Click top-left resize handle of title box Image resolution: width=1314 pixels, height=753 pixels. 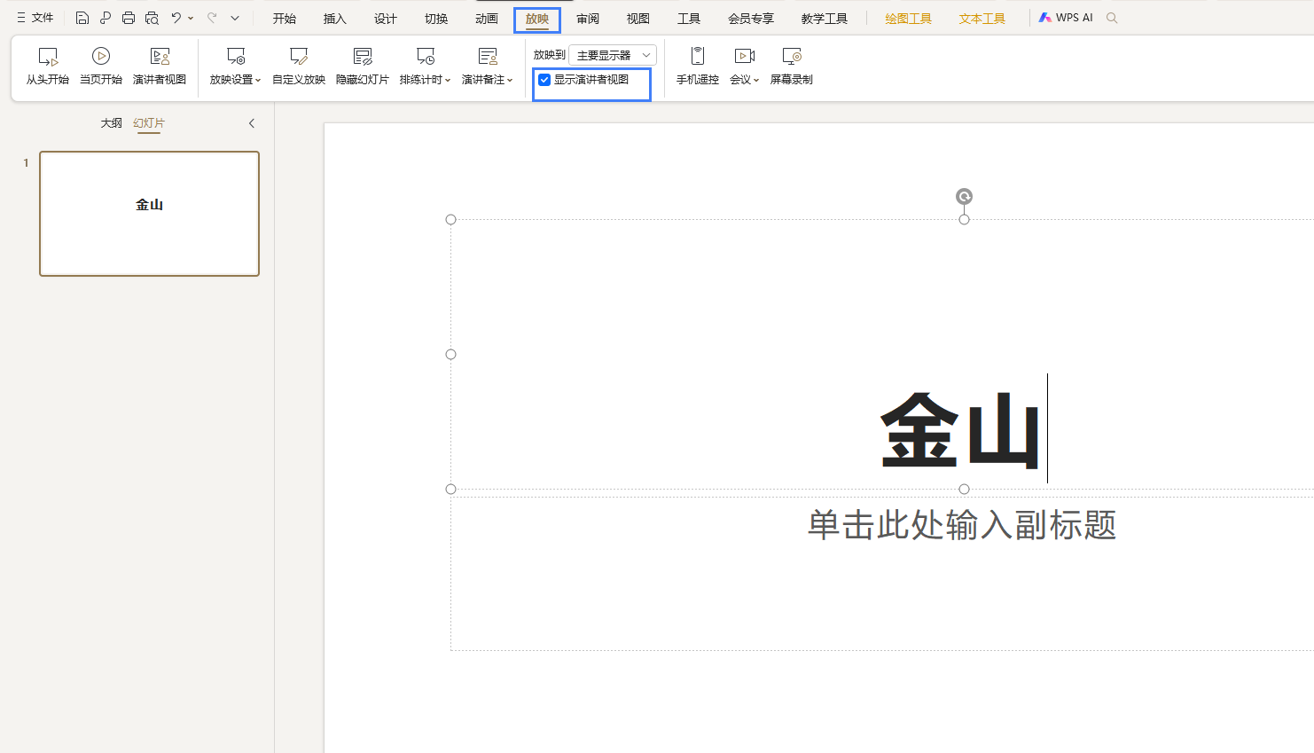[450, 219]
